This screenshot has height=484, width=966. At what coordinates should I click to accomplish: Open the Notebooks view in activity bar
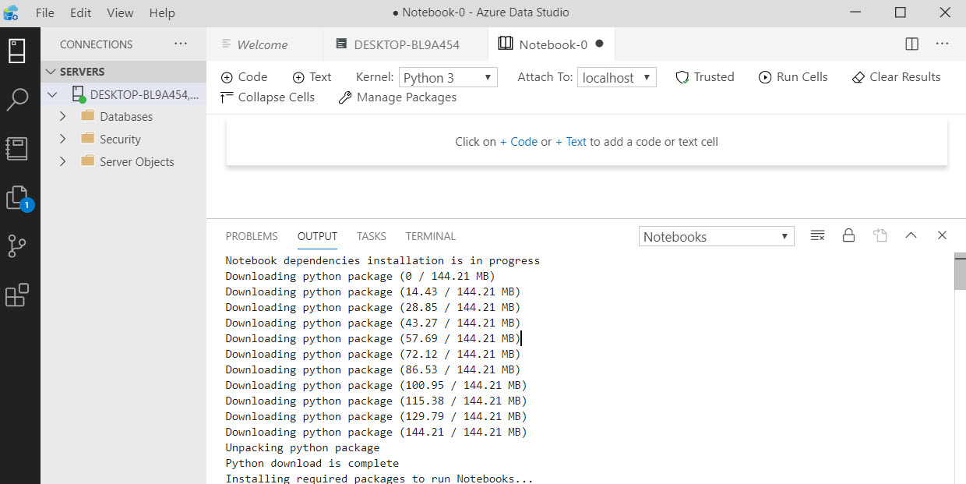pos(17,148)
